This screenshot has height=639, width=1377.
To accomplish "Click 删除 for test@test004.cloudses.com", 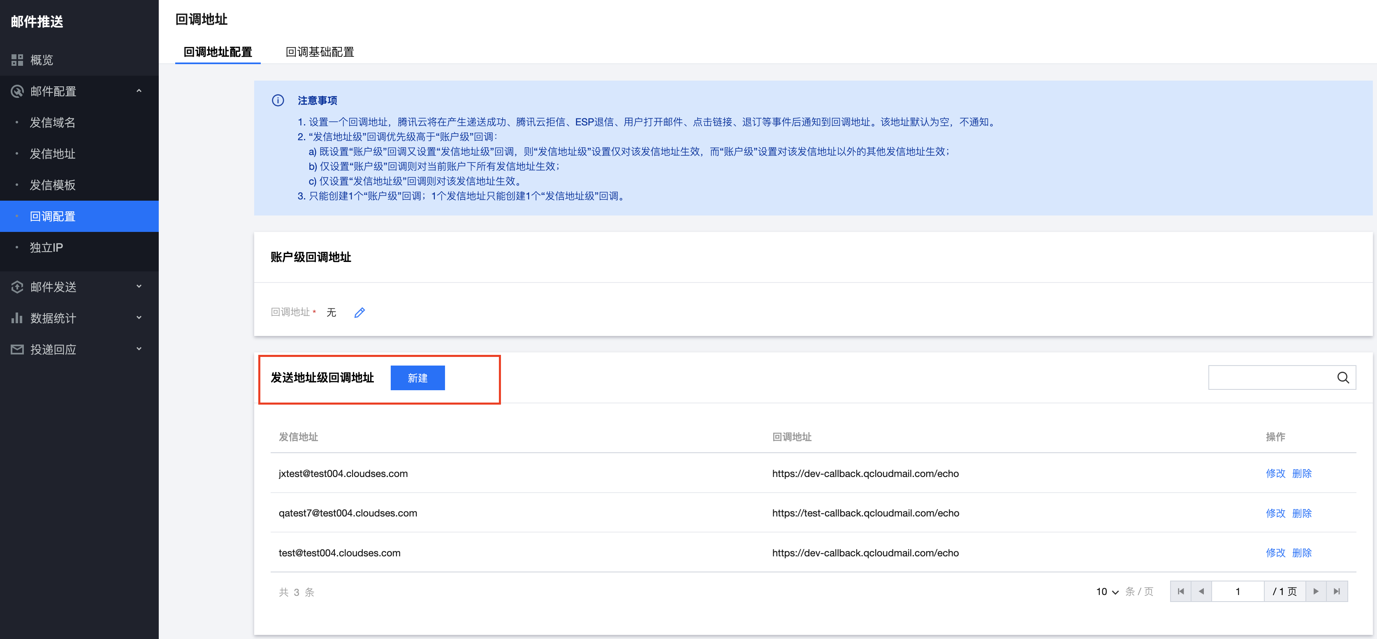I will point(1302,553).
